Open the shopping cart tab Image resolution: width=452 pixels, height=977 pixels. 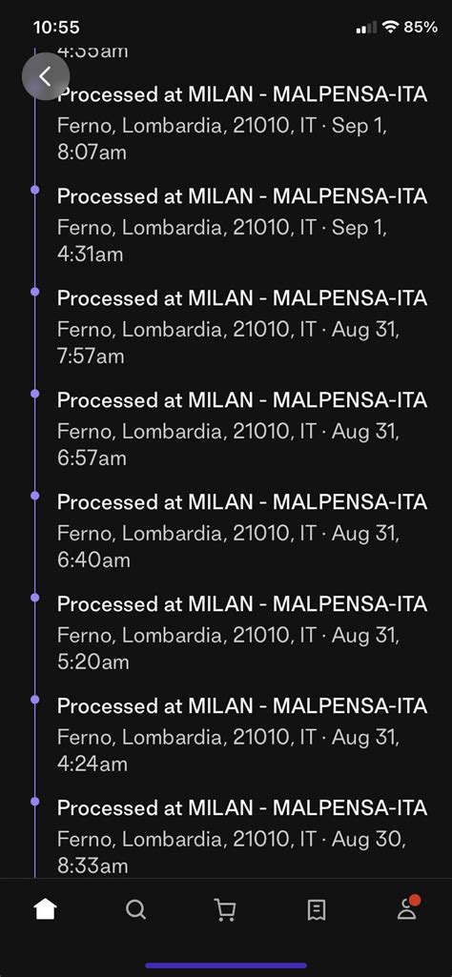click(x=225, y=910)
